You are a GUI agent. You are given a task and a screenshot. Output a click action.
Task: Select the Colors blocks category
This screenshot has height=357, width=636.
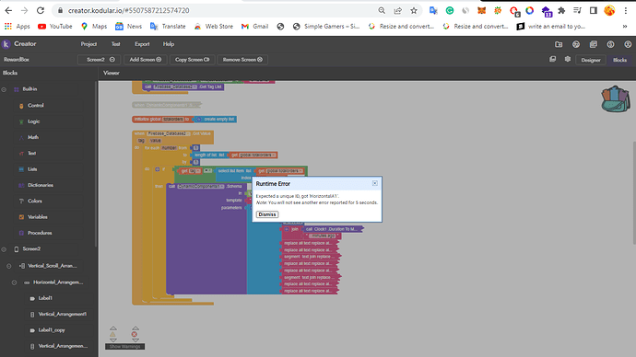coord(35,202)
